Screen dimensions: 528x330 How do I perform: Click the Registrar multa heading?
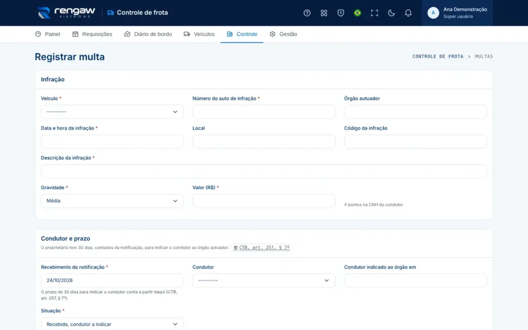click(x=70, y=57)
